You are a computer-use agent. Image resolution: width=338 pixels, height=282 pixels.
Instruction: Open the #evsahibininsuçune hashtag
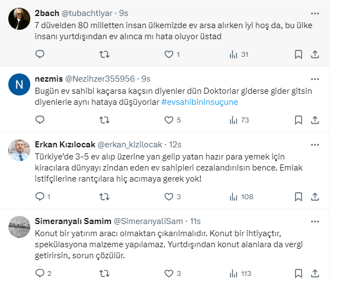tap(199, 103)
